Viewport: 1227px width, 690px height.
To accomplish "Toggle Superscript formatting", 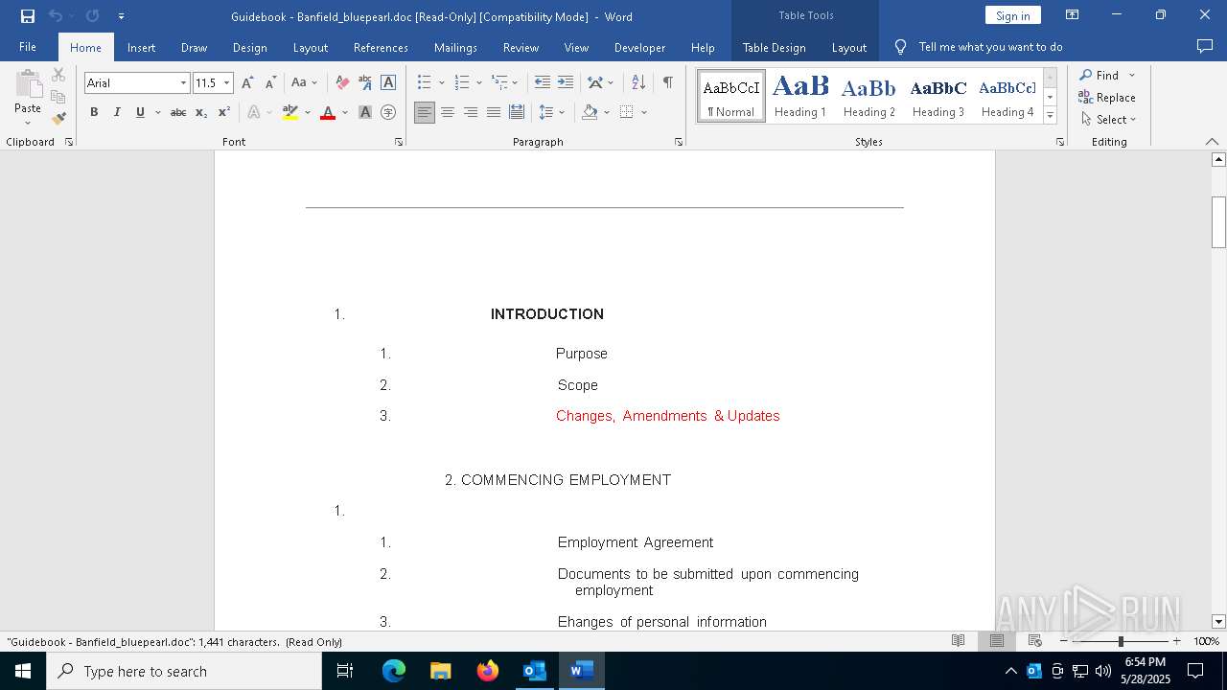I will [x=224, y=112].
